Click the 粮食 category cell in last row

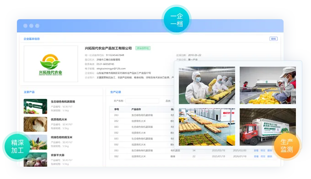click(x=173, y=156)
